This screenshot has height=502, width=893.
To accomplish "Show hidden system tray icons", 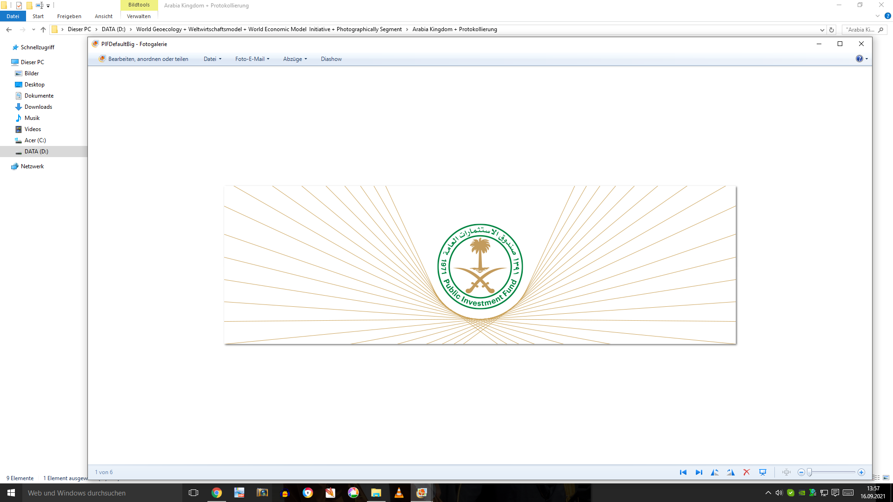I will [x=768, y=493].
